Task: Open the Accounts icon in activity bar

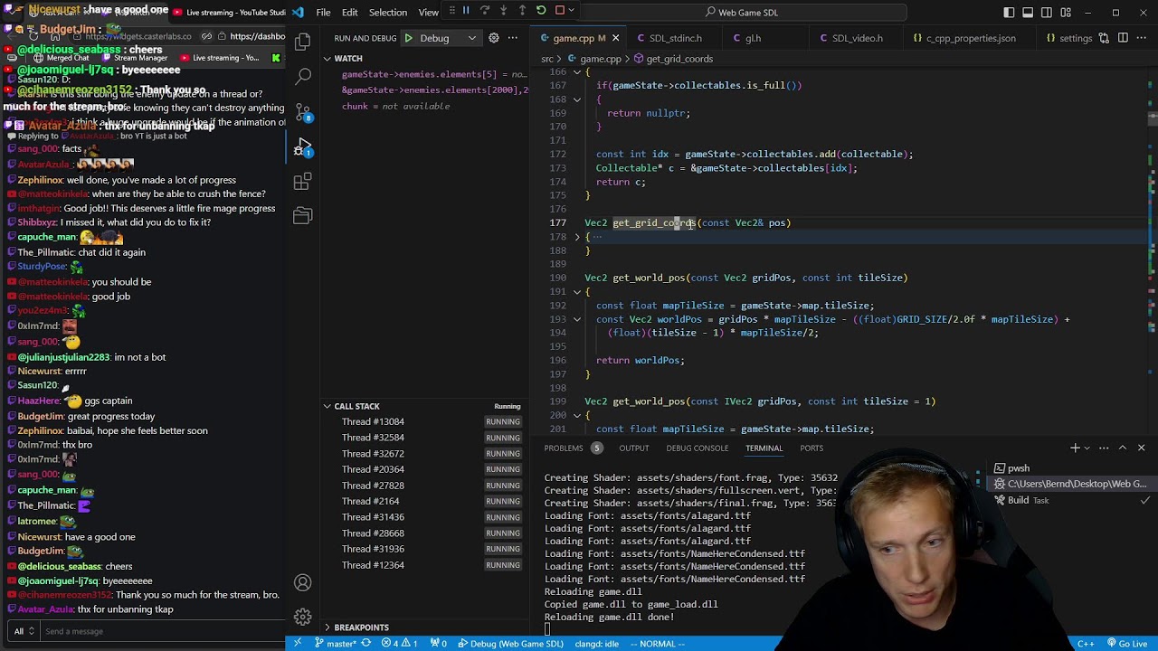Action: [303, 583]
